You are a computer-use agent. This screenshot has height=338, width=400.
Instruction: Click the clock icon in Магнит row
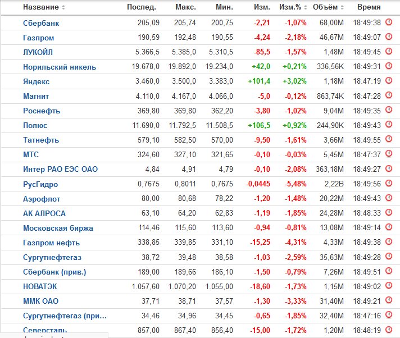pyautogui.click(x=389, y=95)
